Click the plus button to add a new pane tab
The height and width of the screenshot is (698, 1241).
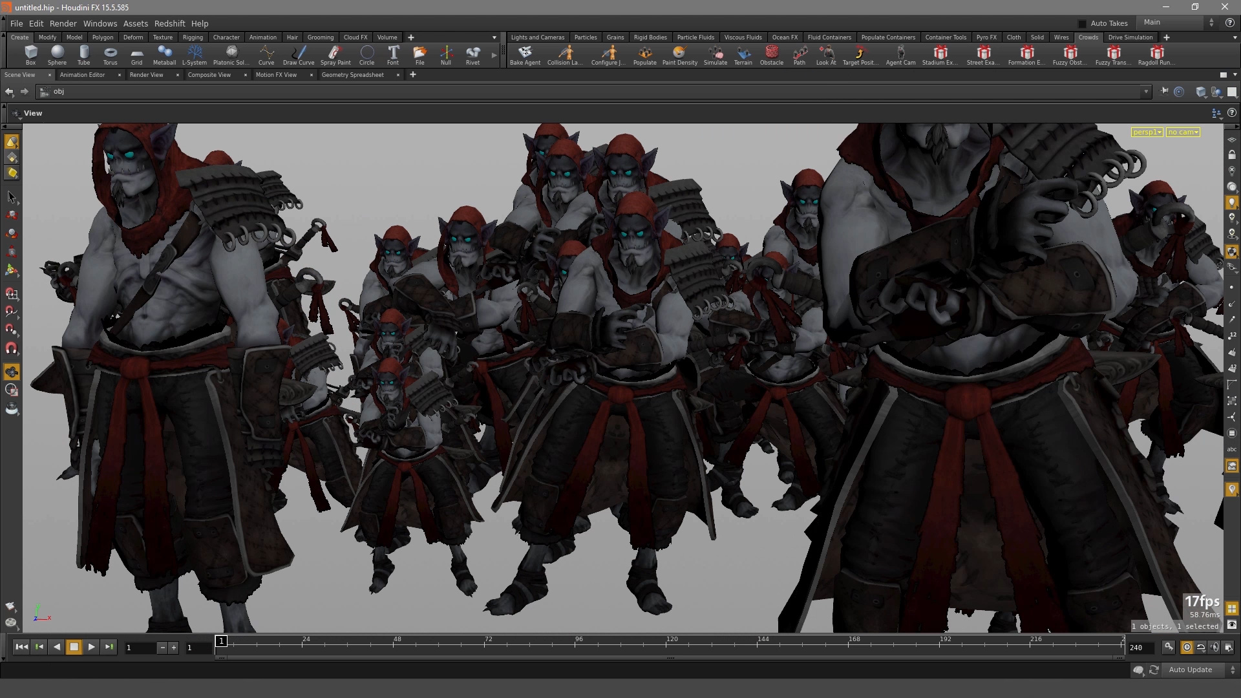point(412,75)
